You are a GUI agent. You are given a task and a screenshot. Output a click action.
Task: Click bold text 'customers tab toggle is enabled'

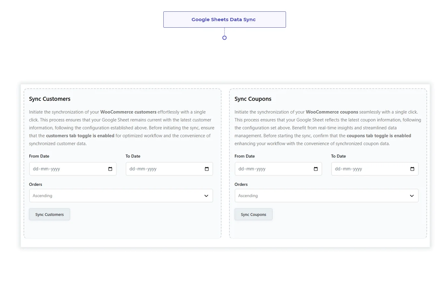coord(80,136)
